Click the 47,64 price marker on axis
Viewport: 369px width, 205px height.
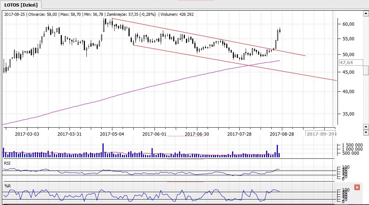(346, 63)
